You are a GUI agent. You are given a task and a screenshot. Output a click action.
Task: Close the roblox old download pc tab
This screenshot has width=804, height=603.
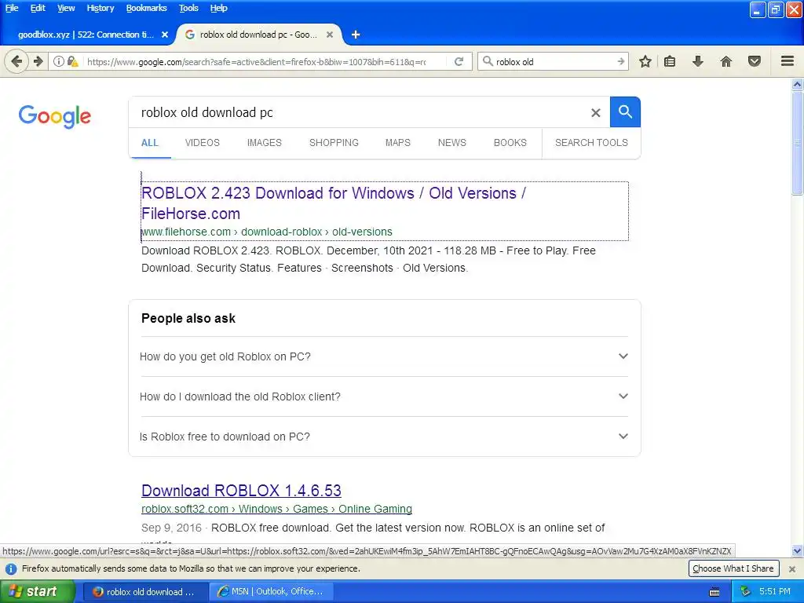330,35
